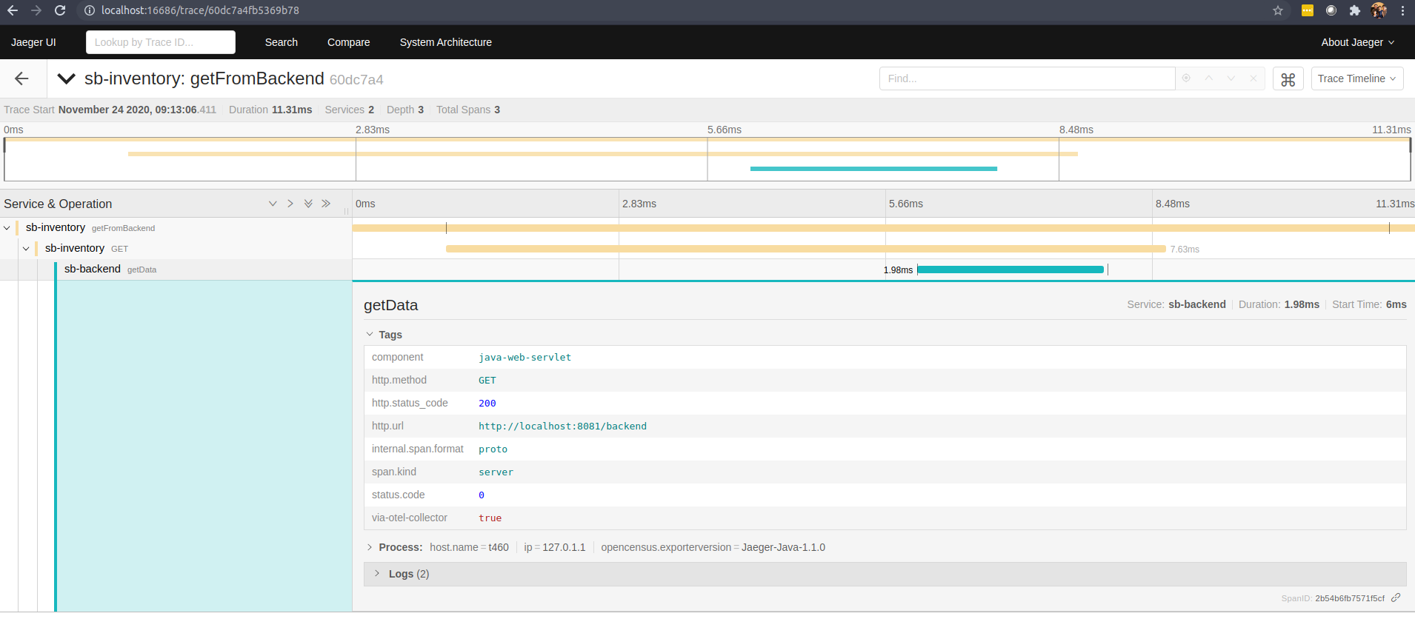Open the System Architecture page
The image size is (1415, 619).
446,42
